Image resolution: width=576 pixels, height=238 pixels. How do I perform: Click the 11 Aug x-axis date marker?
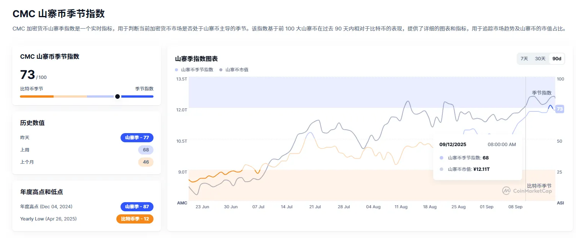[x=401, y=207]
